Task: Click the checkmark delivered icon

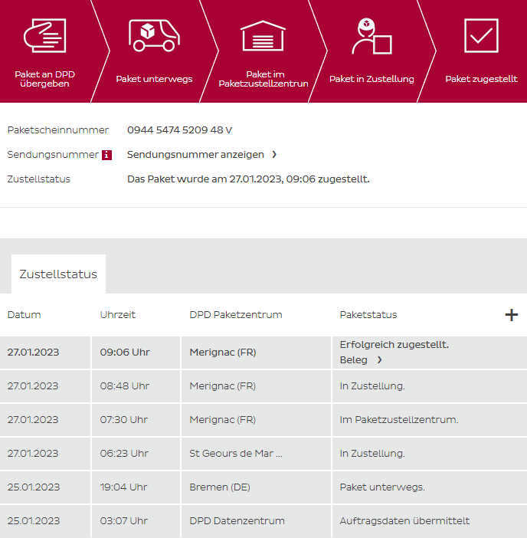Action: [481, 35]
